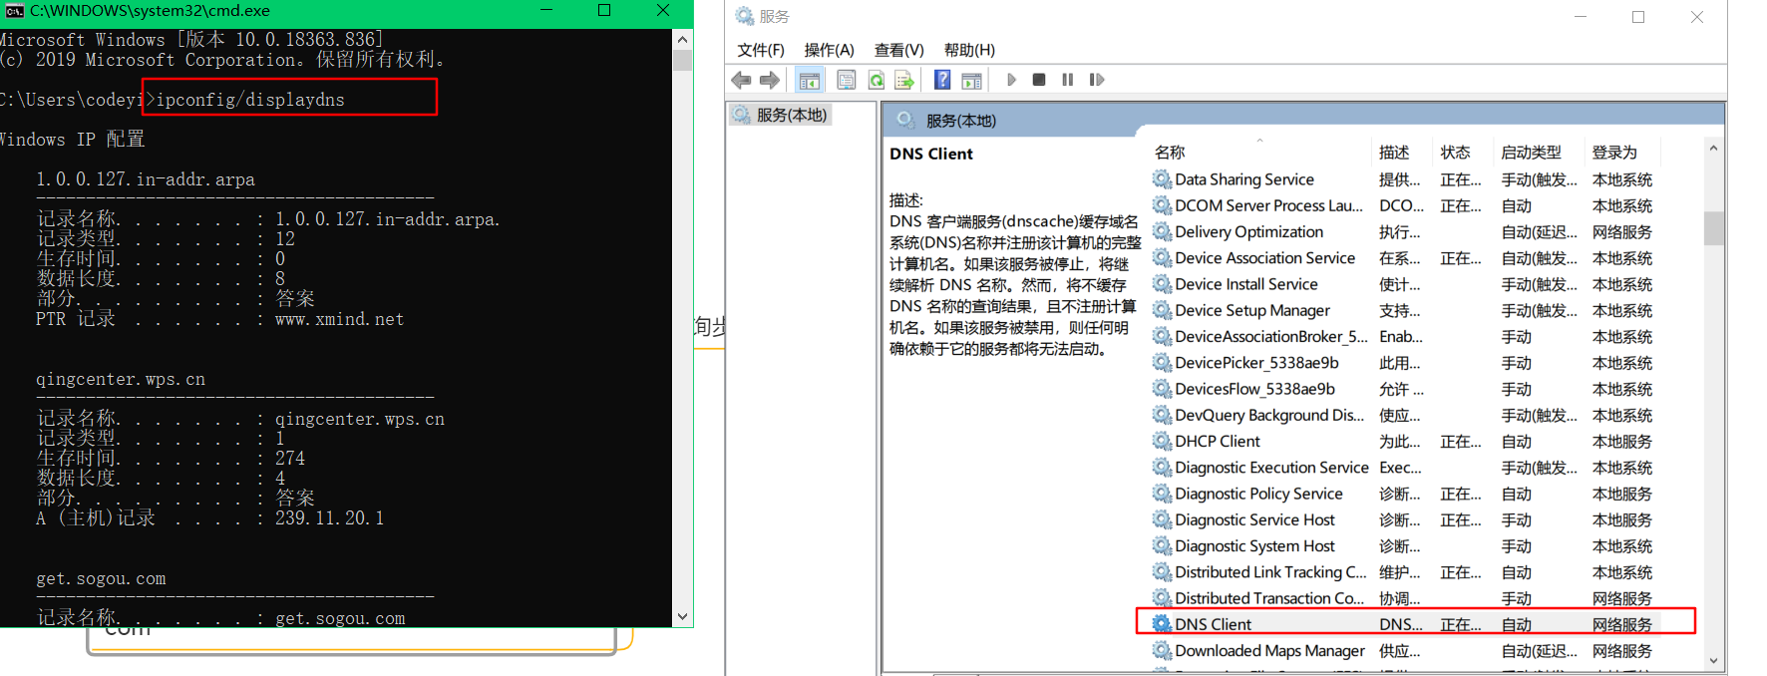Viewport: 1767px width, 676px height.
Task: Start the service with the play icon
Action: pos(1011,80)
